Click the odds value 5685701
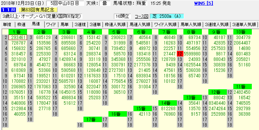This screenshot has width=259, height=130. (67, 81)
